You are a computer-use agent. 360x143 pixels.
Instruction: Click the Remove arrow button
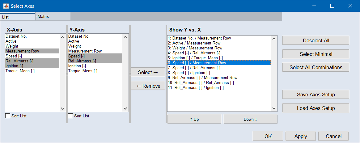point(148,86)
